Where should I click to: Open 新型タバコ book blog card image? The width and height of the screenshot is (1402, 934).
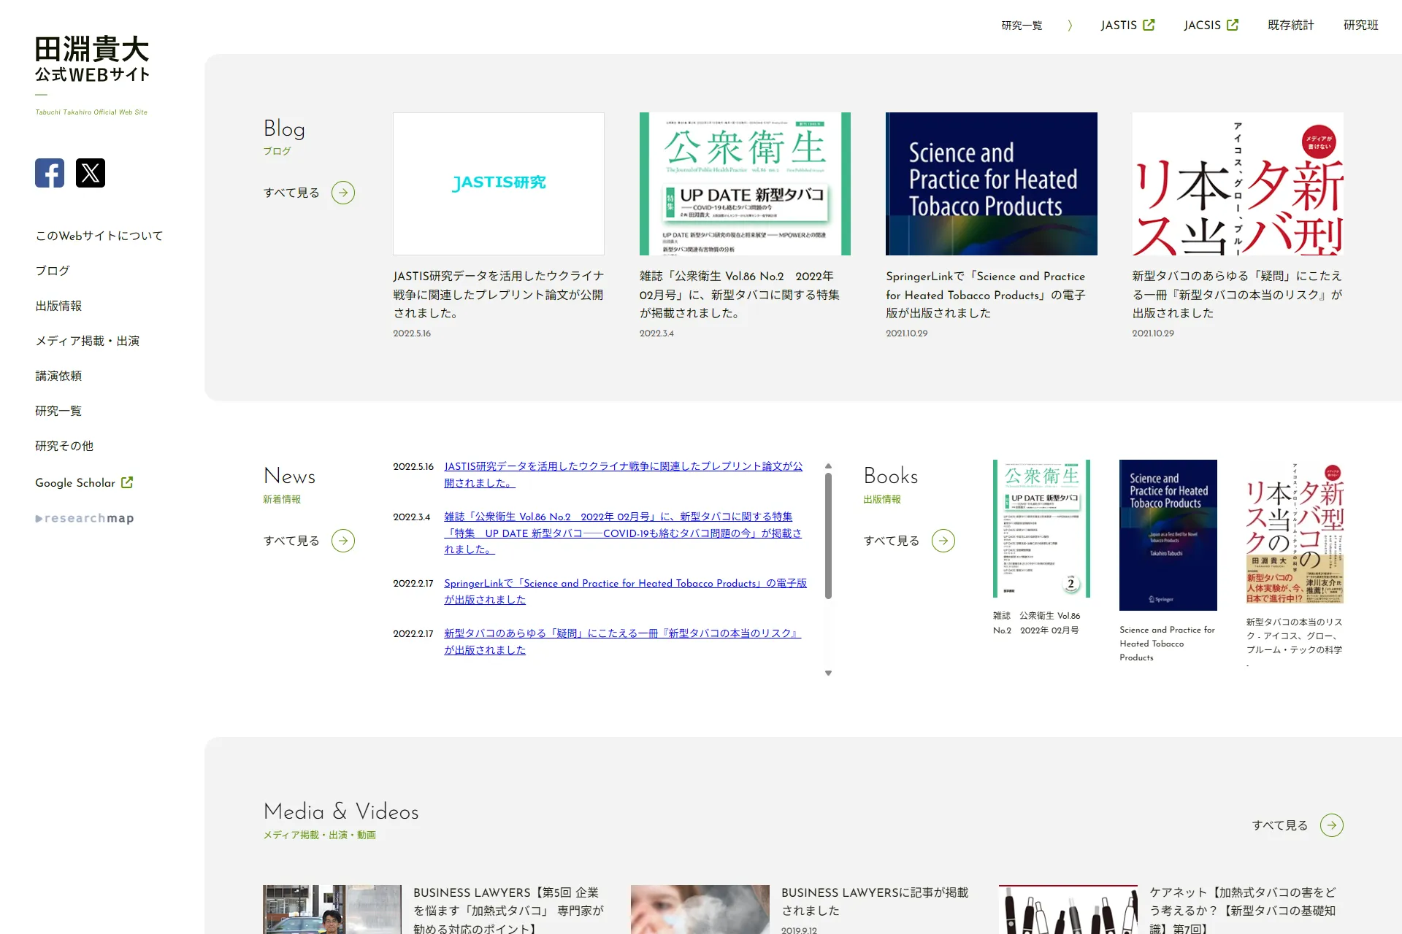pos(1238,184)
